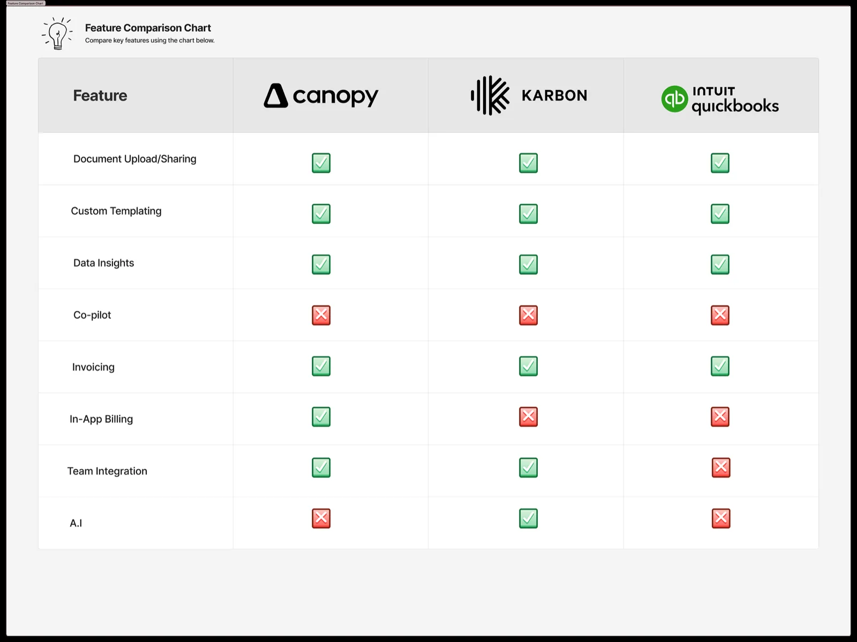Click the 'Team Integration' row label
This screenshot has width=857, height=642.
point(107,471)
